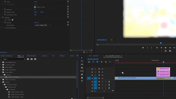The image size is (176, 99).
Task: Toggle track output eye for V1
Action: pos(102,78)
